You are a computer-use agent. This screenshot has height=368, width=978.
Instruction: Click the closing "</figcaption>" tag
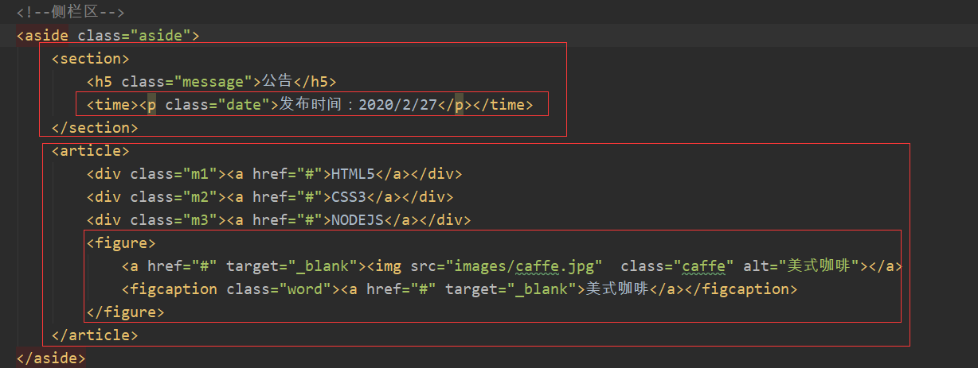point(740,289)
